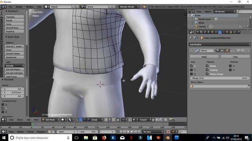Open the Constraints properties tab icon
Viewport: 252px width, 141px height.
tap(216, 32)
